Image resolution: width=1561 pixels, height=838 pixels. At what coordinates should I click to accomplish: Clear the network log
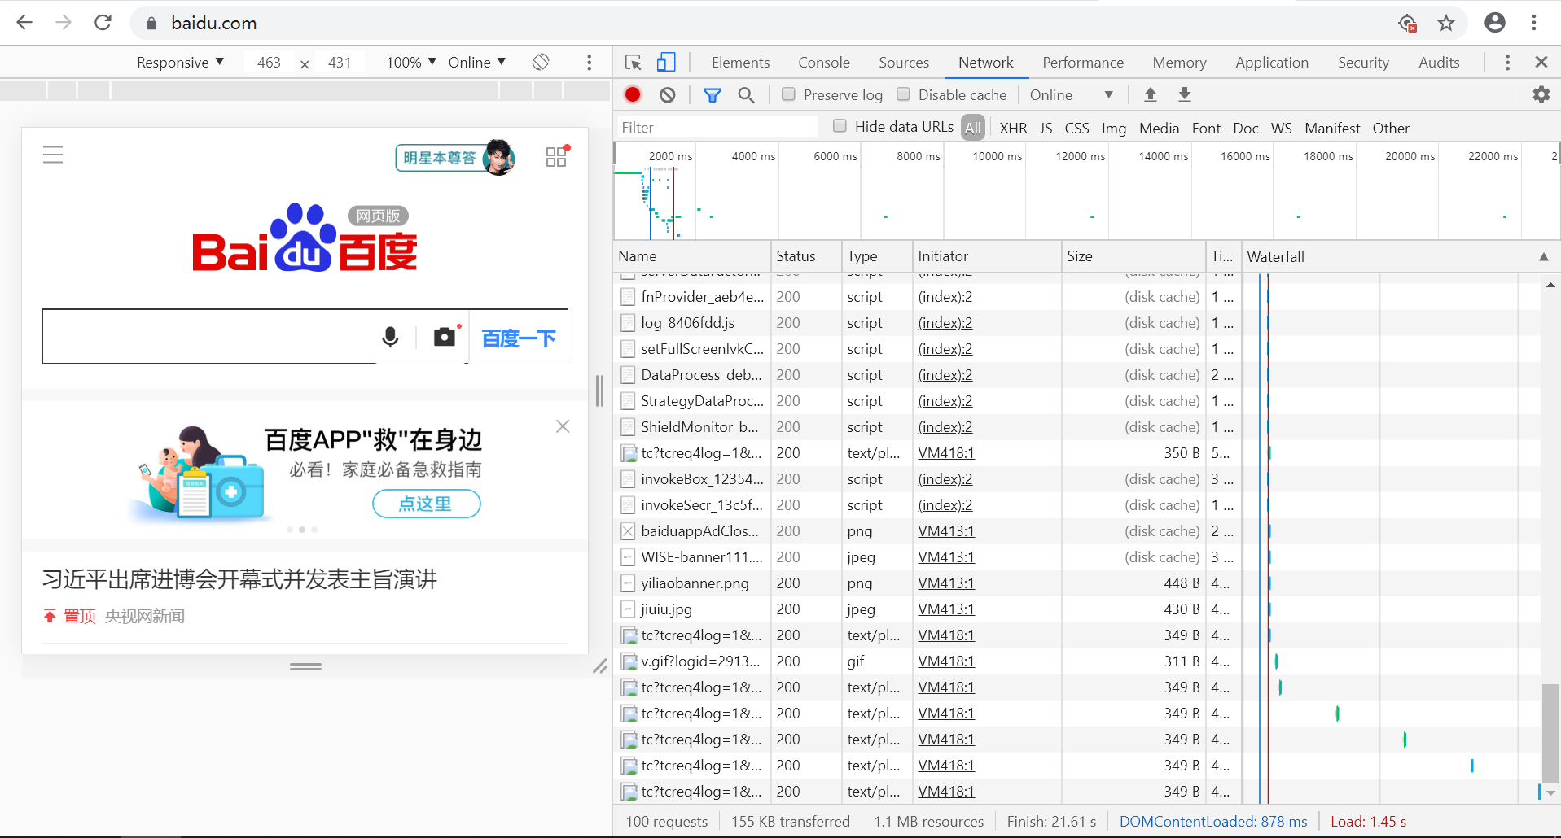tap(668, 95)
